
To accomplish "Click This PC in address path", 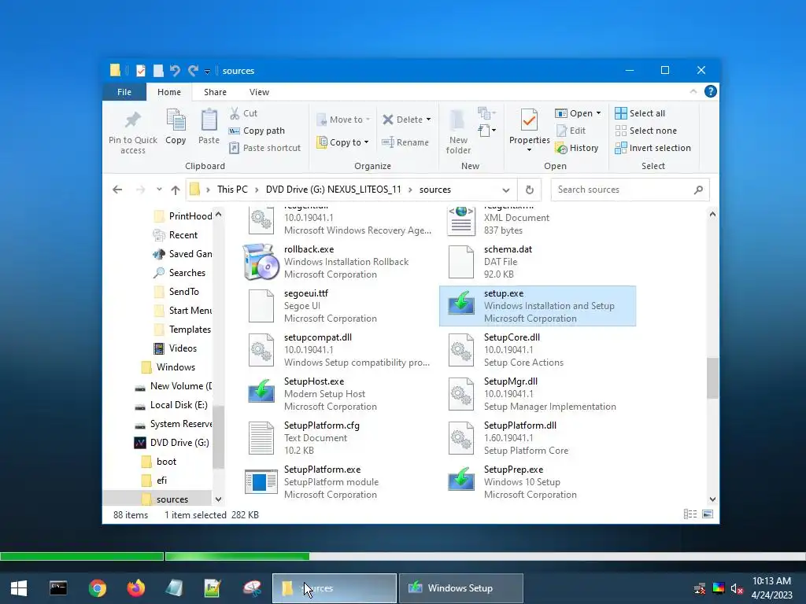I will point(232,190).
